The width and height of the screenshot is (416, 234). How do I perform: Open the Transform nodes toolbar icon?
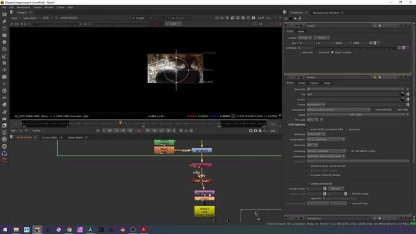click(5, 70)
